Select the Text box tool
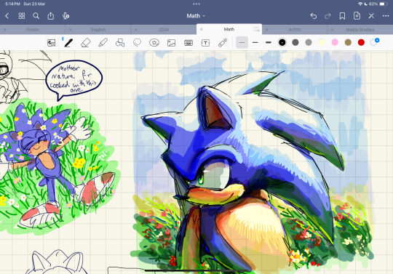393x274 pixels. click(x=205, y=43)
